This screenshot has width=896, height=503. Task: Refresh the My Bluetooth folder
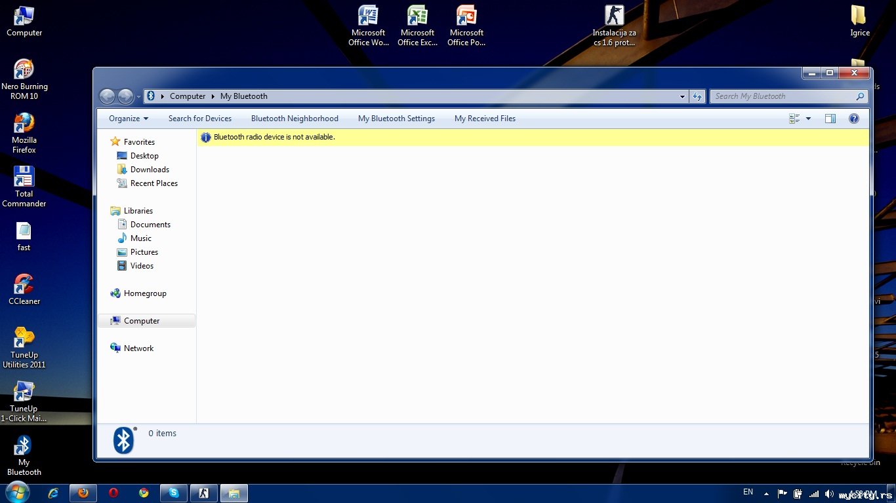pyautogui.click(x=697, y=96)
